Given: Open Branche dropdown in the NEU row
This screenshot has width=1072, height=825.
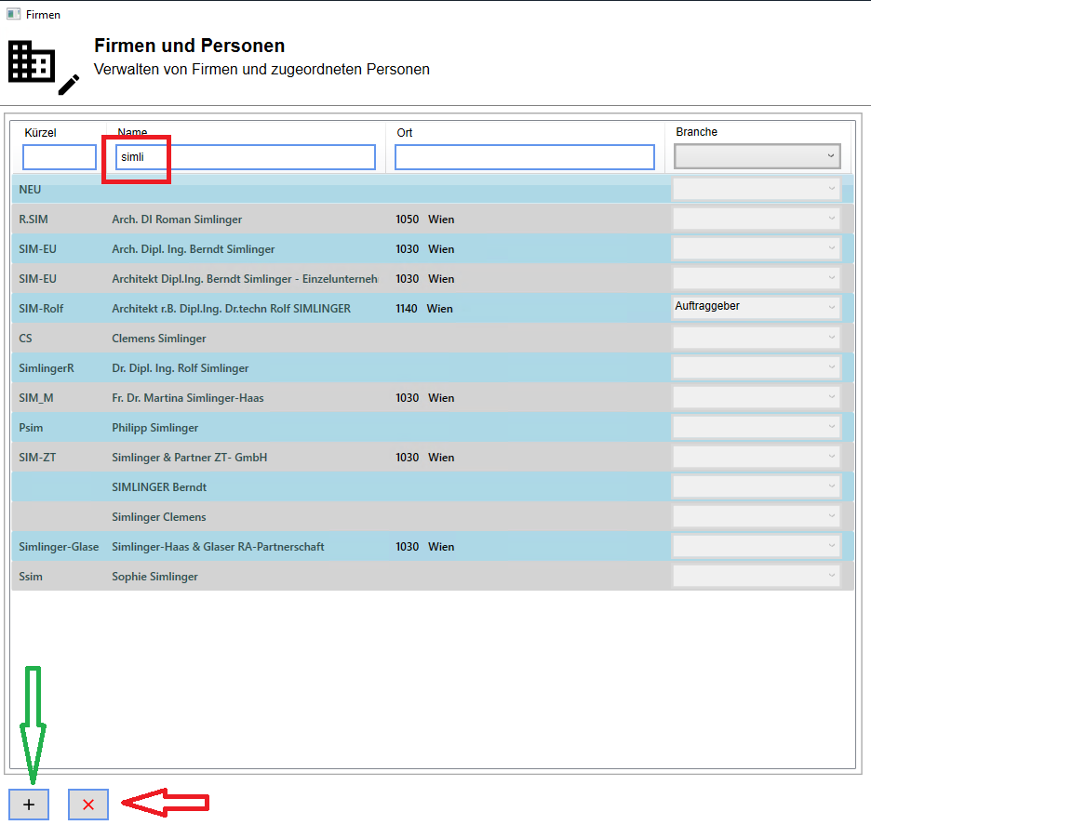Looking at the screenshot, I should [757, 190].
